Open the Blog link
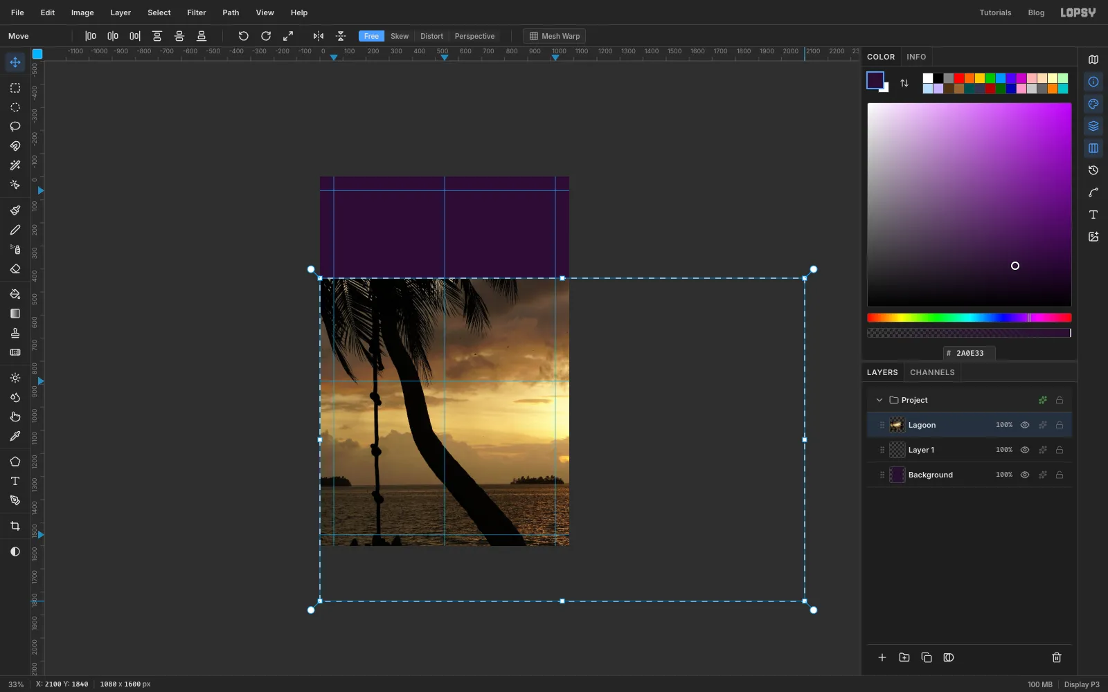 [x=1036, y=12]
